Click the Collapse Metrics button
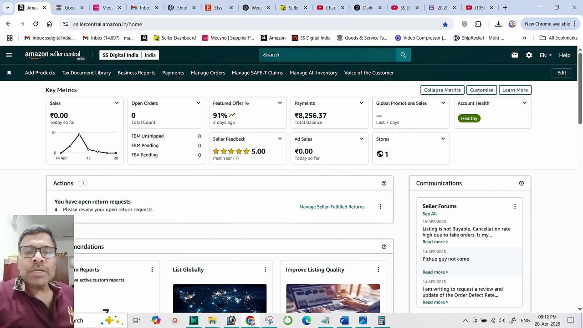583x328 pixels. [x=442, y=90]
